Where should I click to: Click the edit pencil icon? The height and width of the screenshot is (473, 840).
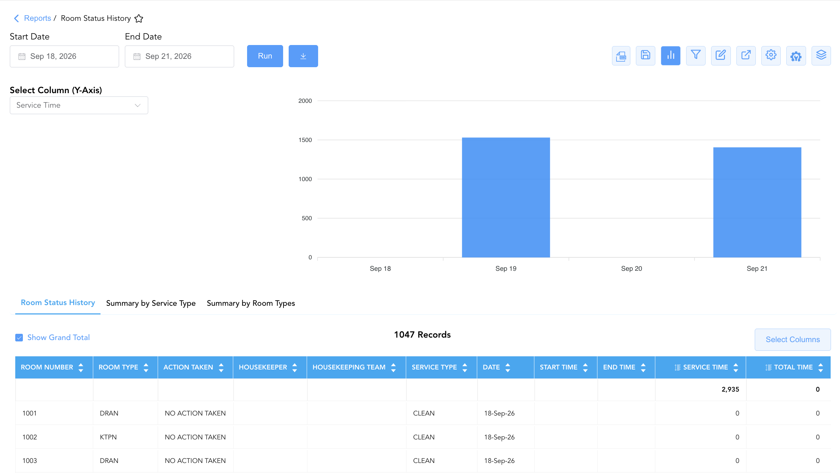click(721, 56)
